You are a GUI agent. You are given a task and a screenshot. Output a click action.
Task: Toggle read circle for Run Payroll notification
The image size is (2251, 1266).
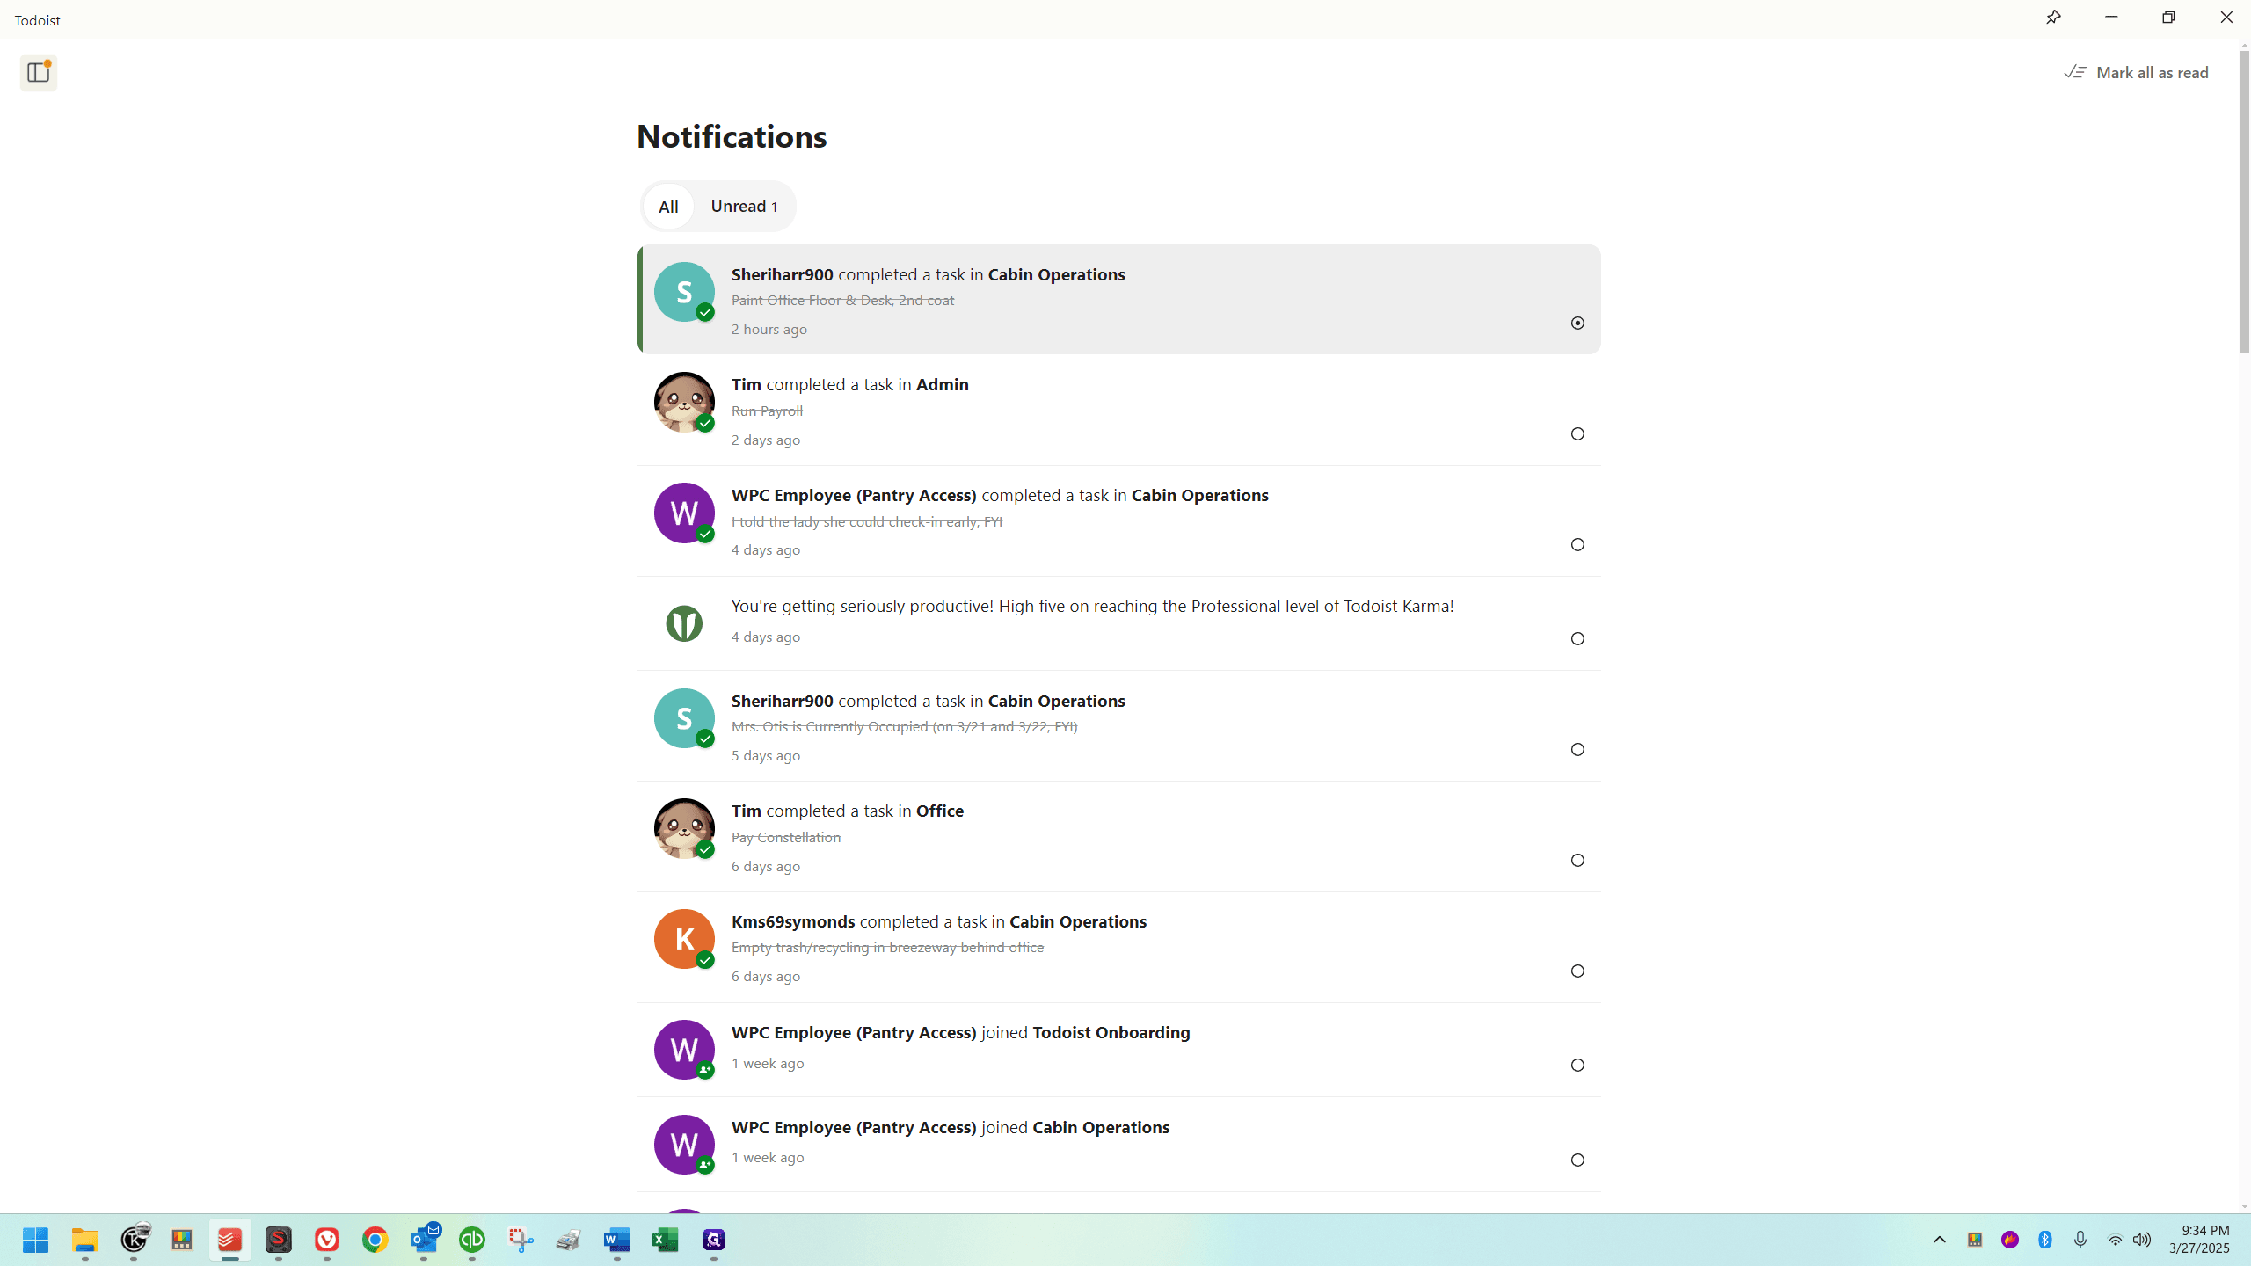1577,434
